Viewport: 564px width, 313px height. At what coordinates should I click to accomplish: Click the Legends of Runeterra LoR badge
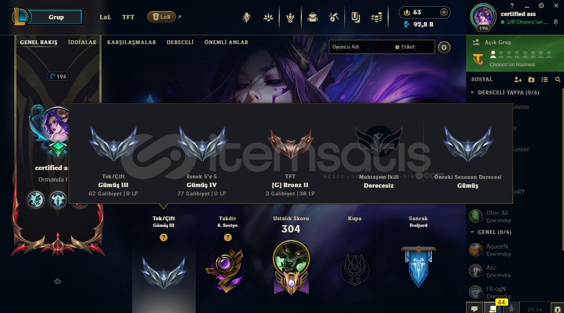click(x=161, y=17)
